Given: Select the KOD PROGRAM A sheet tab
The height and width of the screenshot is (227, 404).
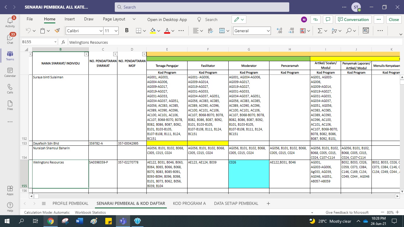Looking at the screenshot, I should coord(189,203).
